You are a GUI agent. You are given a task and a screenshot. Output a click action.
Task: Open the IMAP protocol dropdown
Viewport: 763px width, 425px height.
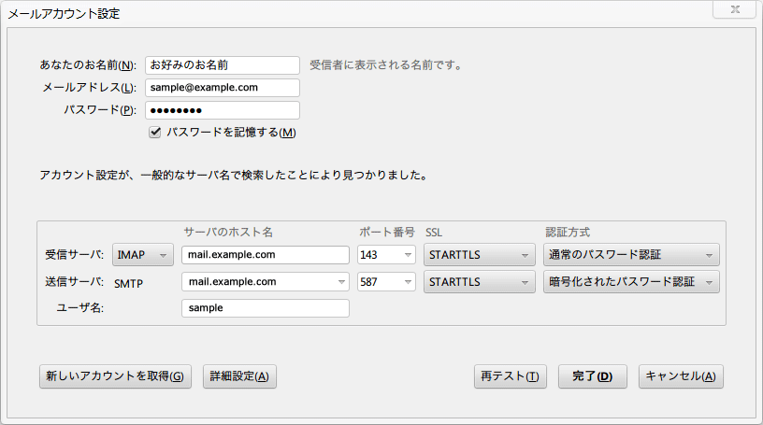(x=143, y=255)
